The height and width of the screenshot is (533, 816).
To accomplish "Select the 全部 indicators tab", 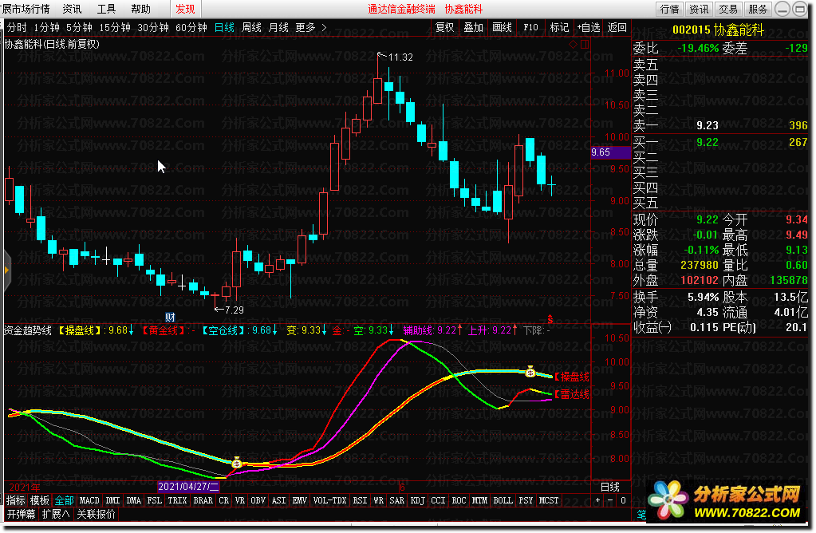I will pos(64,500).
